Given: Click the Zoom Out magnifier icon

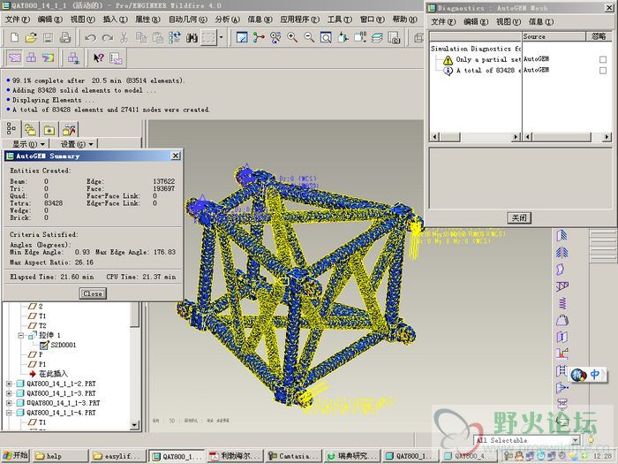Looking at the screenshot, I should [309, 38].
